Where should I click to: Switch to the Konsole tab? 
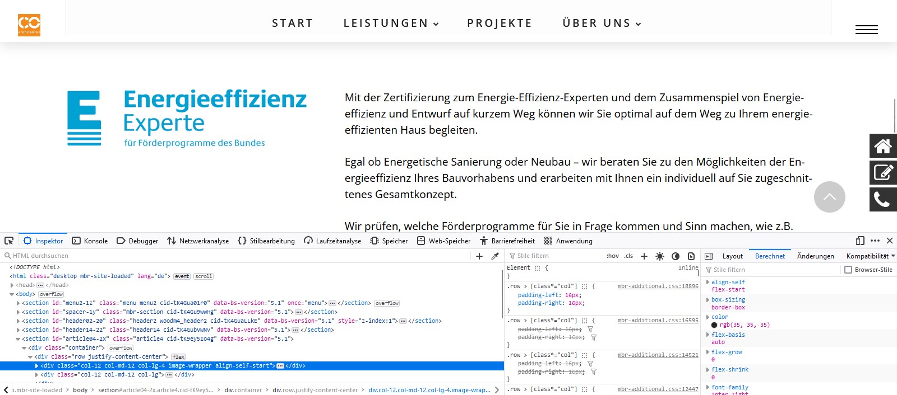(90, 241)
